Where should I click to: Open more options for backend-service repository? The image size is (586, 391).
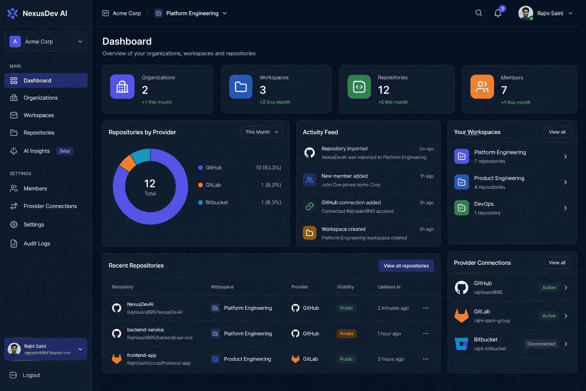coord(426,333)
